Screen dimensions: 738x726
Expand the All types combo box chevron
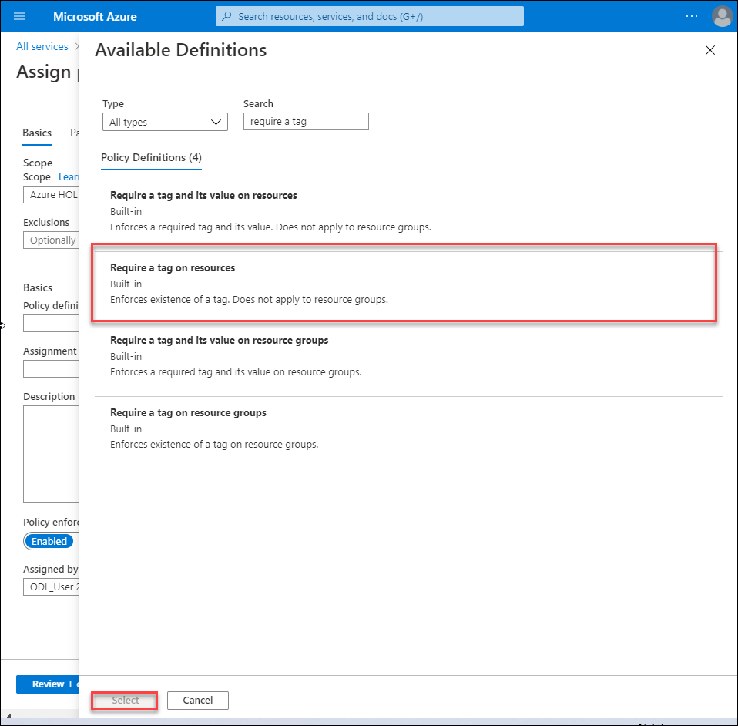(218, 121)
